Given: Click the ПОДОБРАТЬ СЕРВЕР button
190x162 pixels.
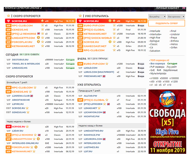Looking at the screenshot, I should [167, 23].
